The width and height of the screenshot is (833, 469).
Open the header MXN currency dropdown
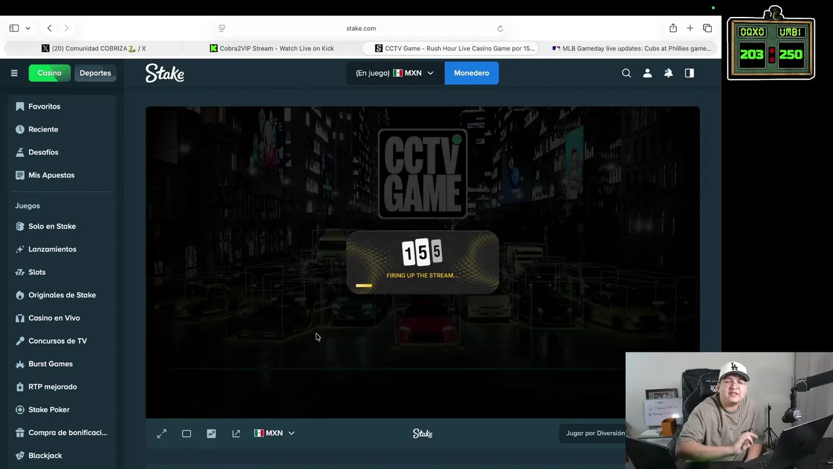pyautogui.click(x=394, y=73)
